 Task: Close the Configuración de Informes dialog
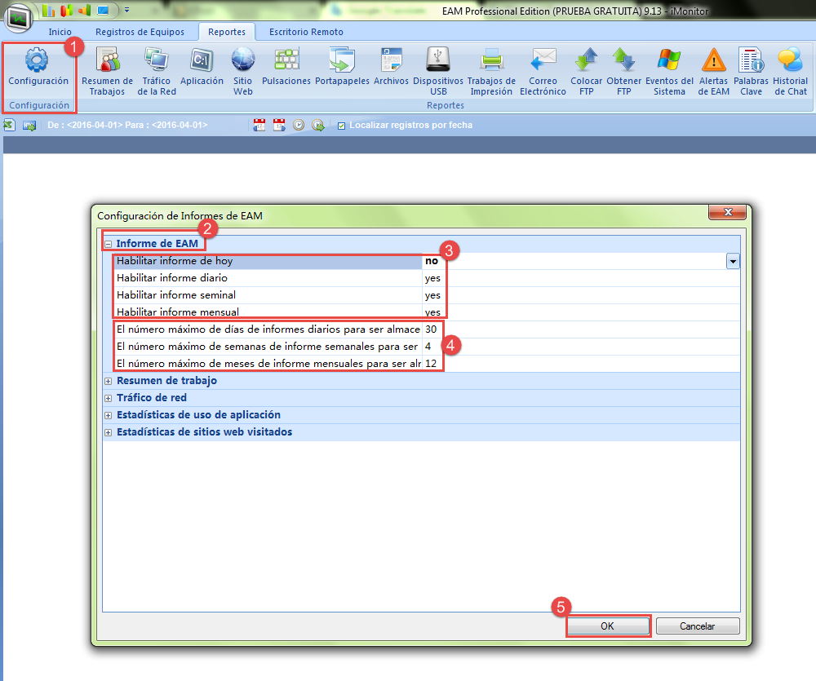pyautogui.click(x=728, y=212)
